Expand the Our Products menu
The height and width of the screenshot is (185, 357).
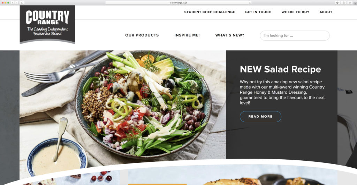pyautogui.click(x=142, y=35)
